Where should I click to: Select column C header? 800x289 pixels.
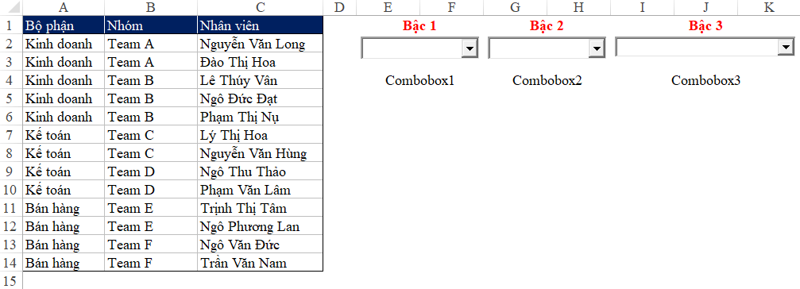[x=261, y=7]
